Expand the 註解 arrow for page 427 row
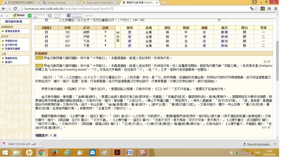The width and height of the screenshot is (292, 166). [x=105, y=41]
